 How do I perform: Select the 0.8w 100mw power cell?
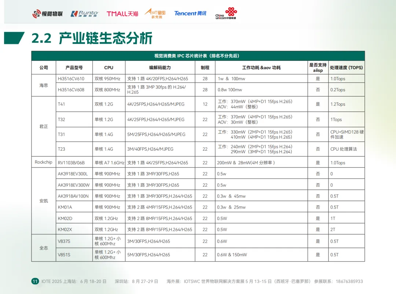click(x=261, y=90)
